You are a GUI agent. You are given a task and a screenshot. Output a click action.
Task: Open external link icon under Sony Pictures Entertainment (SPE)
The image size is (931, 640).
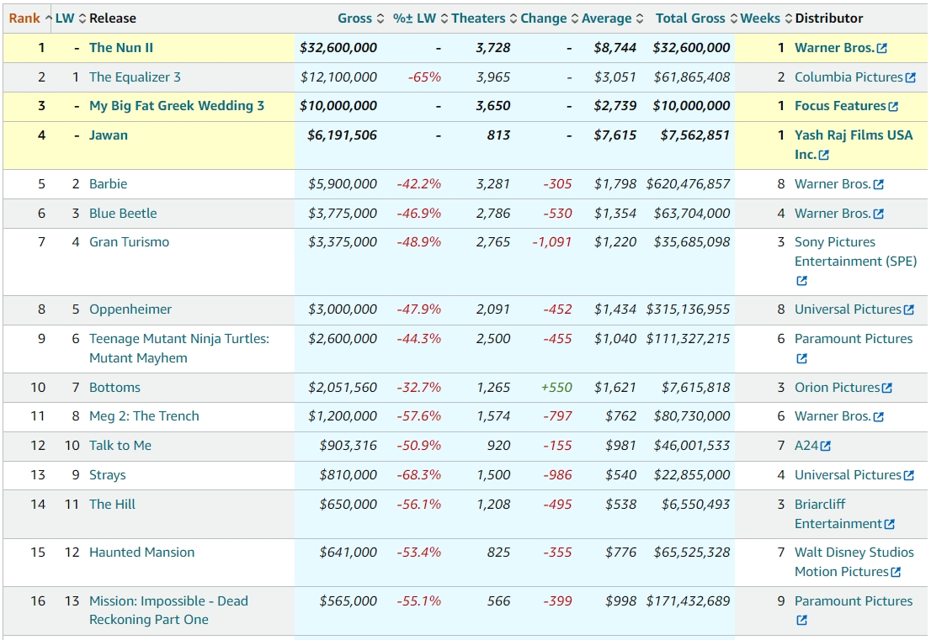tap(801, 281)
